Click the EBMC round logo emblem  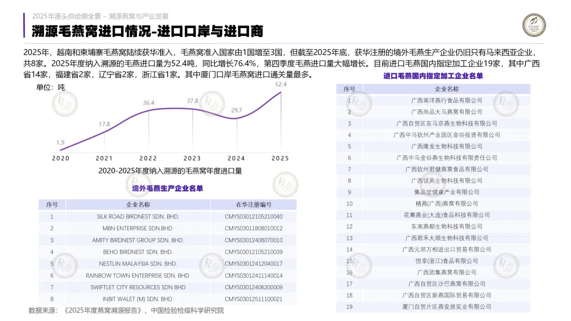click(x=533, y=25)
